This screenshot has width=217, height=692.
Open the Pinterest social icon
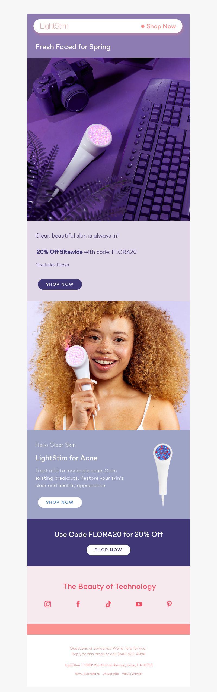click(x=169, y=604)
